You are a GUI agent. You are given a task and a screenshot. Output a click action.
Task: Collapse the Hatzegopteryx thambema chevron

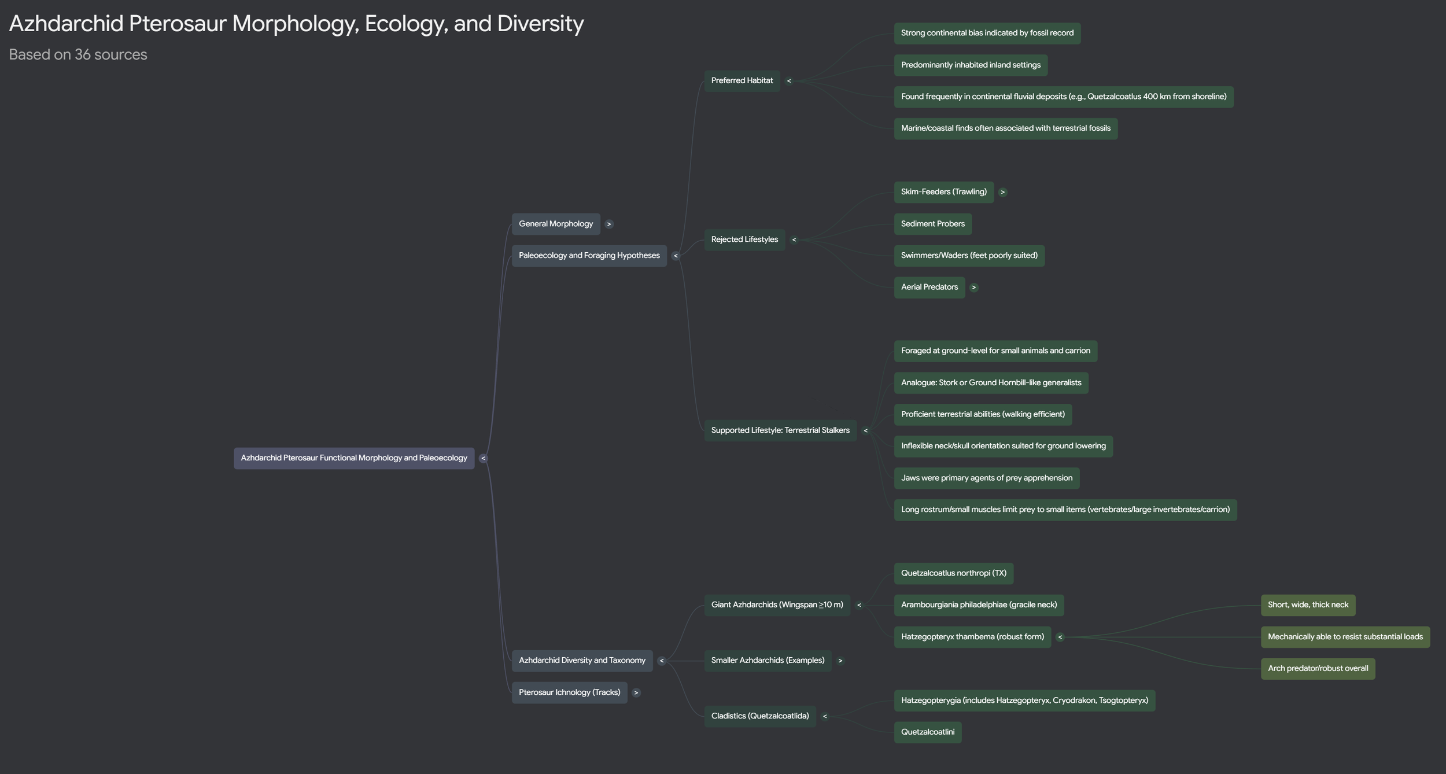[x=1060, y=637]
